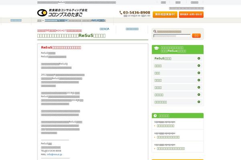Select the TEL 03-5436-8908 line in the article
The height and width of the screenshot is (160, 241).
(x=51, y=151)
